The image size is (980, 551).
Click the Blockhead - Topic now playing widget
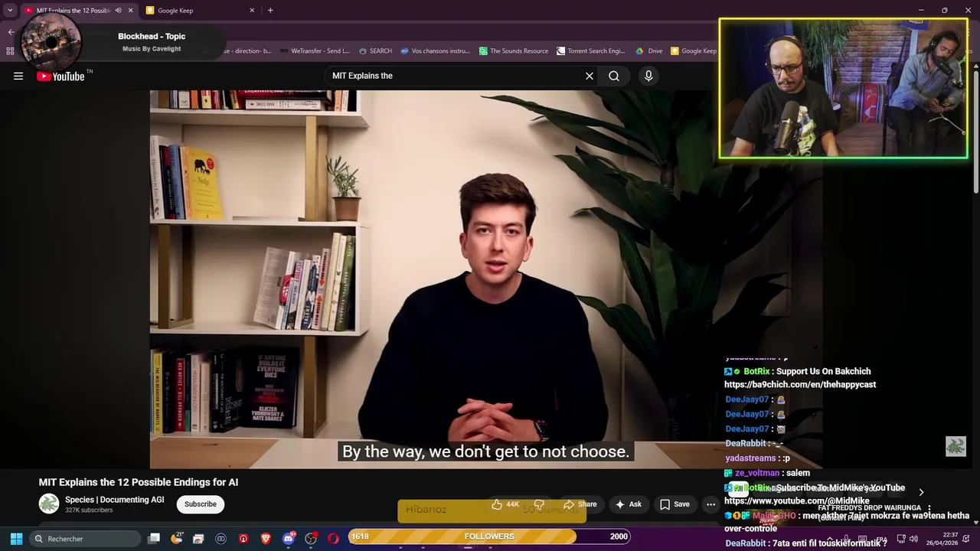pyautogui.click(x=122, y=41)
